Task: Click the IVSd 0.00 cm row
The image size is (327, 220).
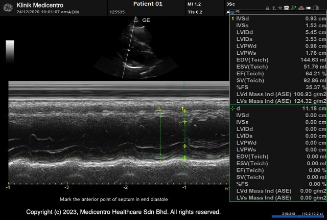Action: pos(278,115)
